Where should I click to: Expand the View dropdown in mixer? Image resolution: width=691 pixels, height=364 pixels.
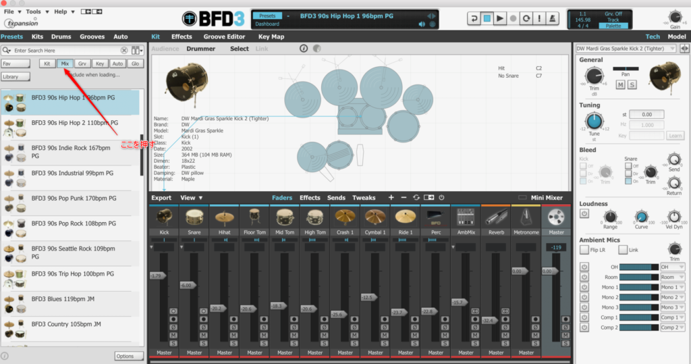[192, 198]
